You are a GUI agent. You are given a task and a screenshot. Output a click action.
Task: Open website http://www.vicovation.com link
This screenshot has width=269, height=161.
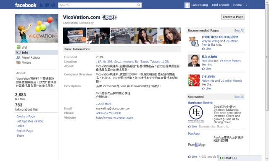(114, 118)
